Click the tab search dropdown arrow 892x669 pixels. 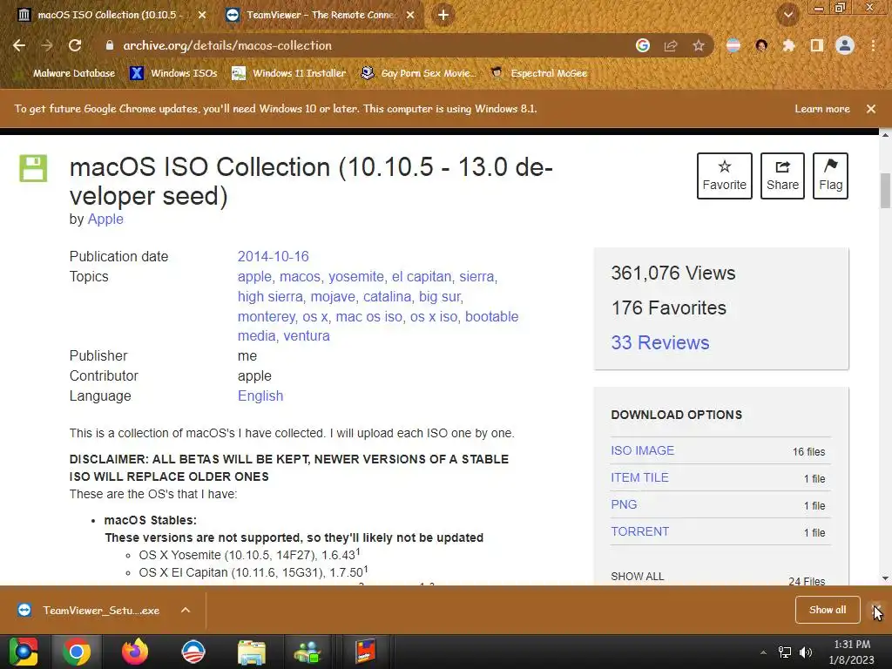point(788,15)
